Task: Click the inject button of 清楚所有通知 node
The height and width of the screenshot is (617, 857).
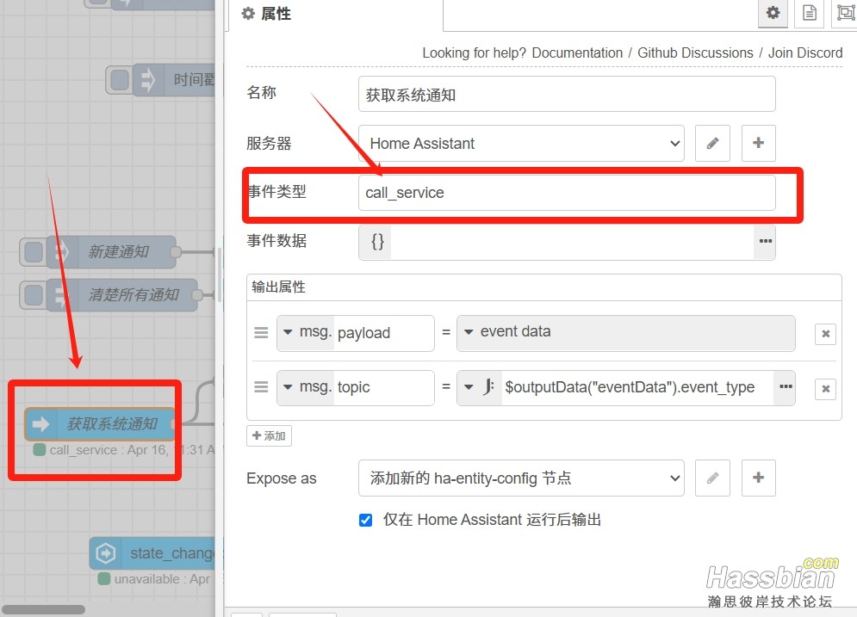Action: pyautogui.click(x=34, y=295)
